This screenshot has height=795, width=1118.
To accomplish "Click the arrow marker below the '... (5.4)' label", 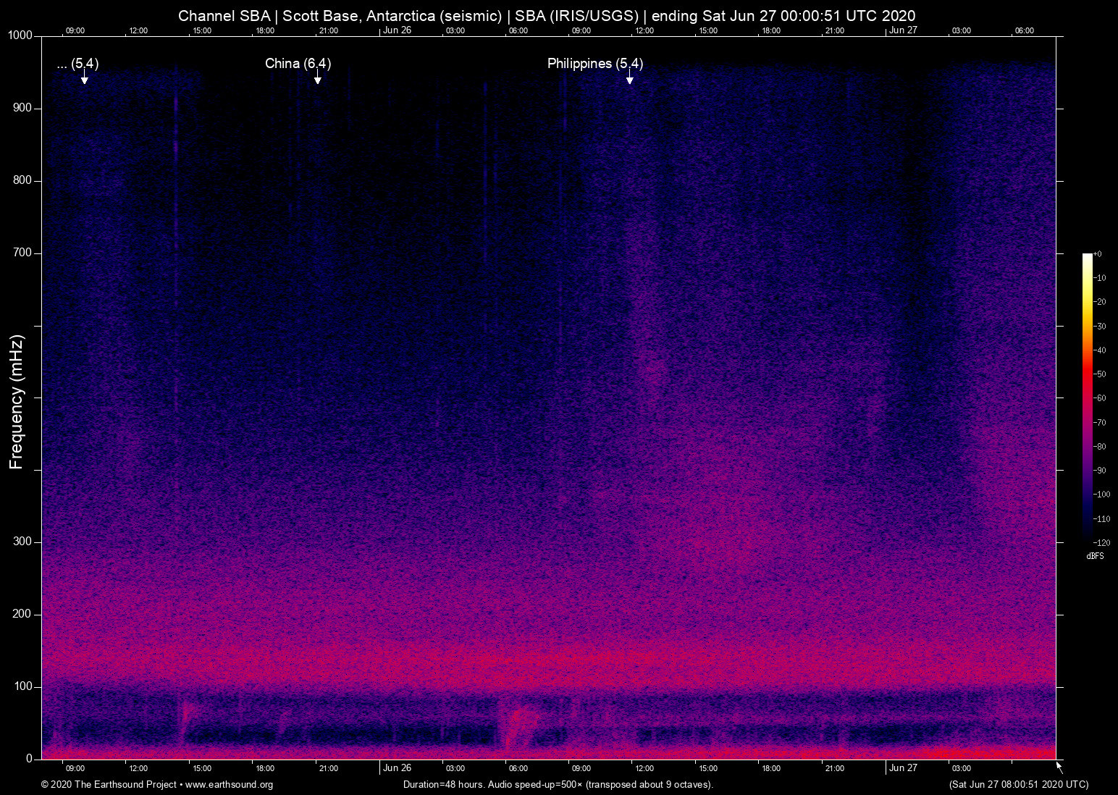I will [84, 78].
